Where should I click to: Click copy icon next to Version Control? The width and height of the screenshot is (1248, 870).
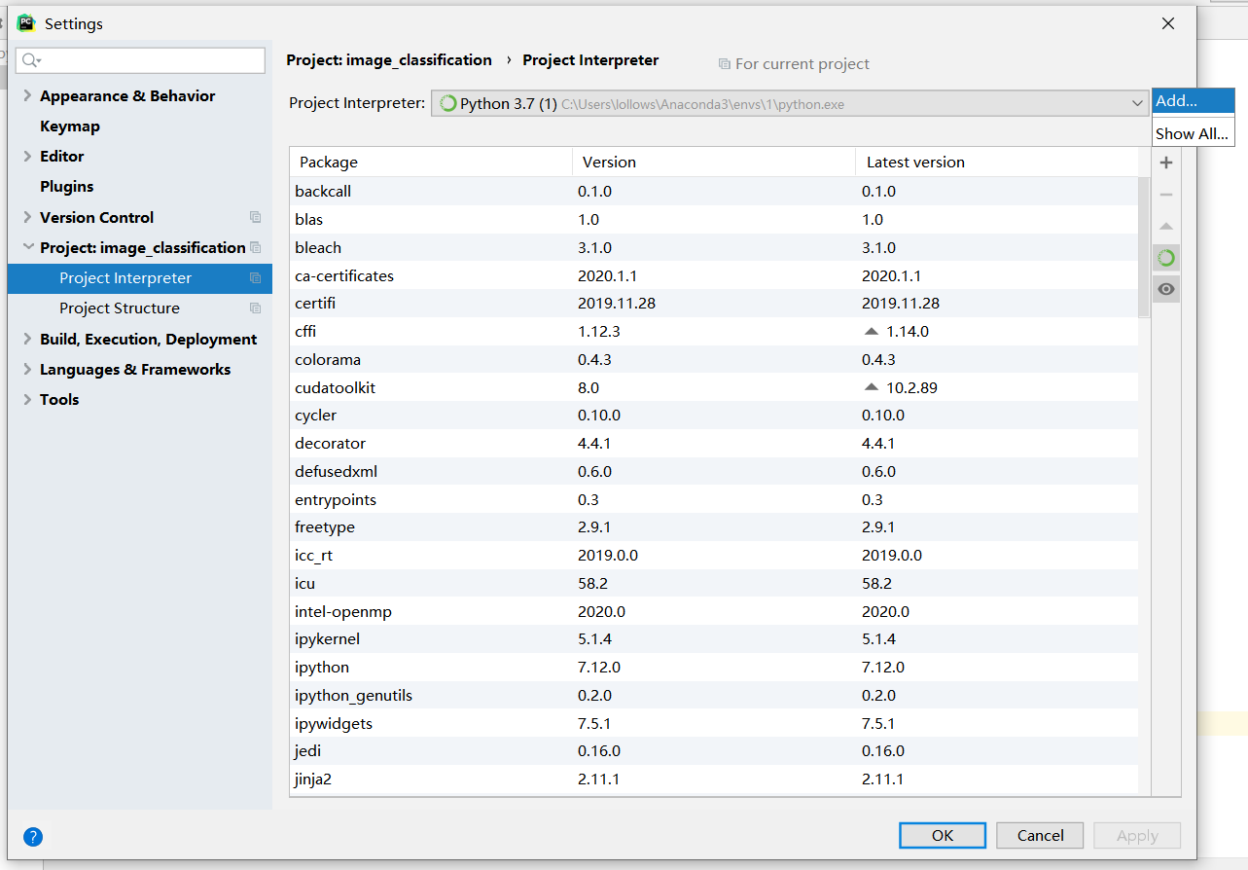coord(255,217)
